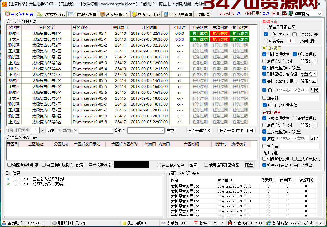The width and height of the screenshot is (327, 227).
Task: Click the 版本克隆中心 tab icon
Action: click(39, 15)
